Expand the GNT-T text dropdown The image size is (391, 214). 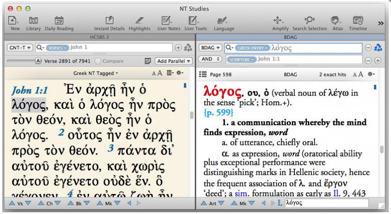click(20, 47)
